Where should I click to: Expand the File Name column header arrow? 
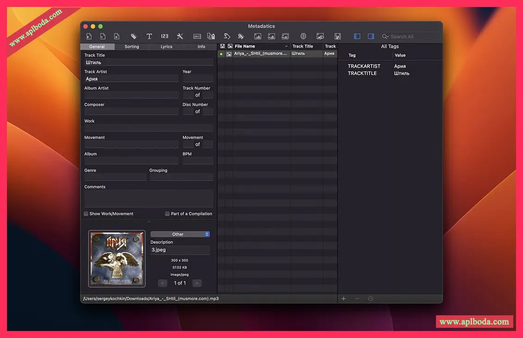pos(286,46)
